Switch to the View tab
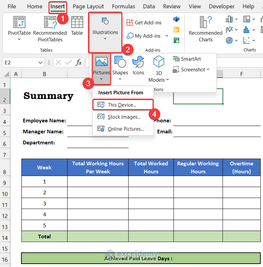The width and height of the screenshot is (263, 267). coord(195,6)
